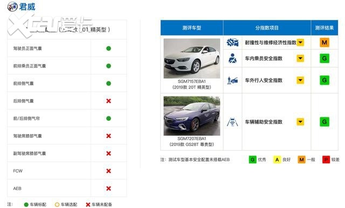Click the 测评车型 column header
The height and width of the screenshot is (208, 345).
coord(192,27)
